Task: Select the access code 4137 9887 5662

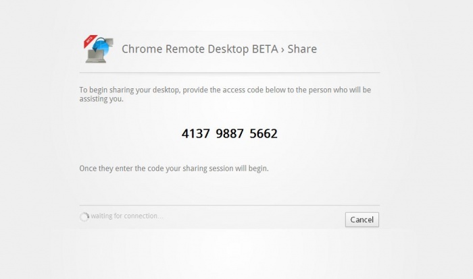Action: click(x=229, y=133)
